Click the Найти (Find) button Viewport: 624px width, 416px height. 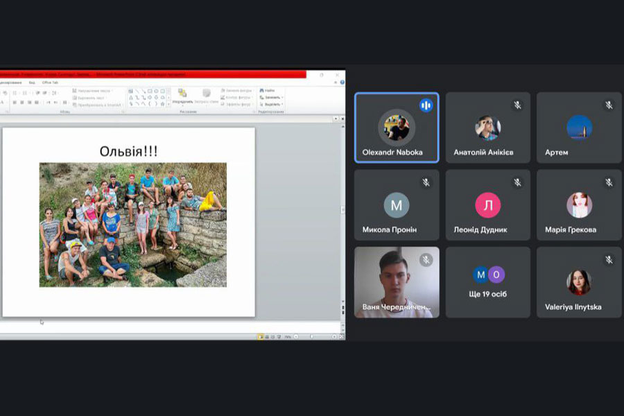click(268, 90)
